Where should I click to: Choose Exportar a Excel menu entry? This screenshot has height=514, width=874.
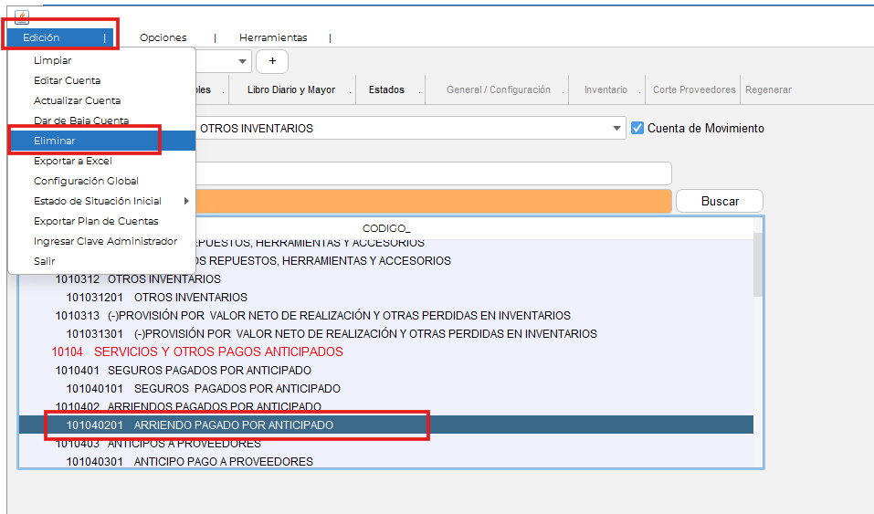[x=72, y=161]
